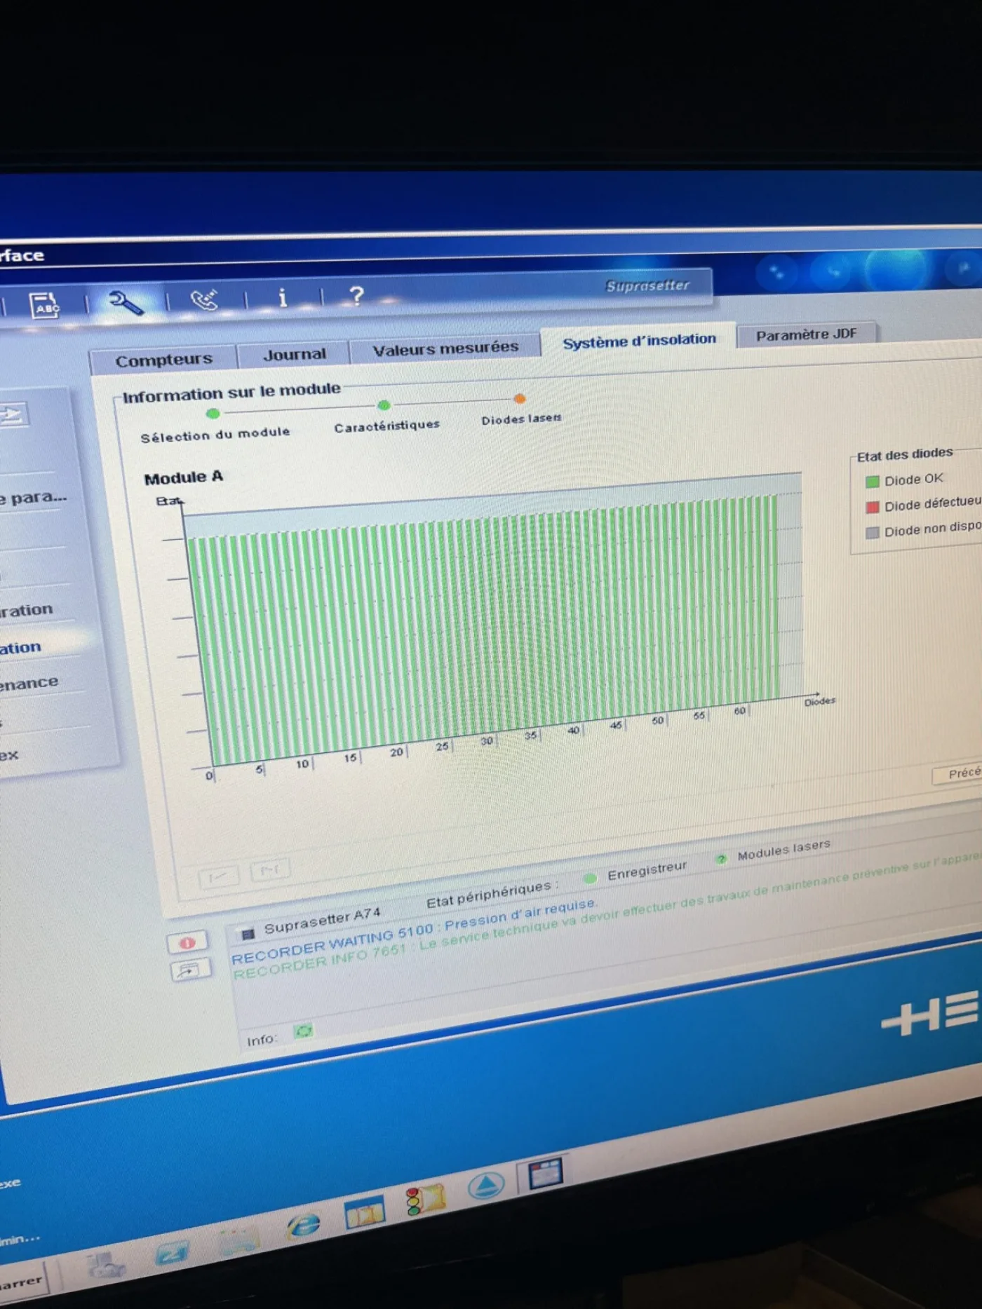The height and width of the screenshot is (1309, 982).
Task: Open the blue '2' quick launch icon
Action: click(x=173, y=1253)
